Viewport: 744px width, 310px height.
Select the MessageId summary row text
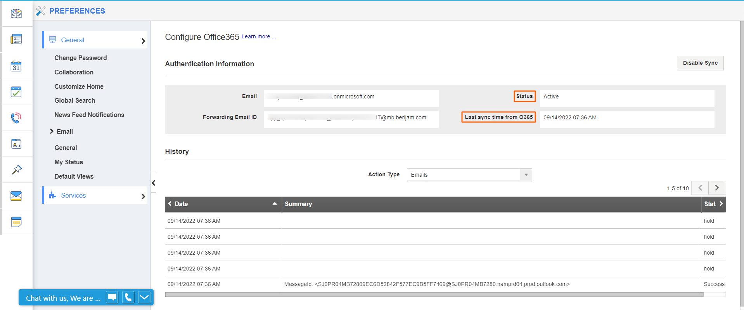[x=427, y=284]
